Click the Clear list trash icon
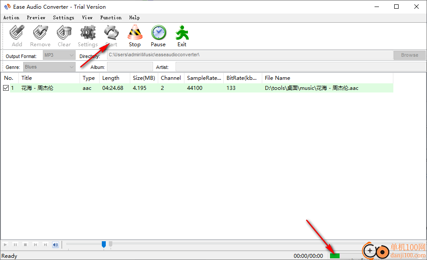The height and width of the screenshot is (260, 427). click(x=64, y=33)
